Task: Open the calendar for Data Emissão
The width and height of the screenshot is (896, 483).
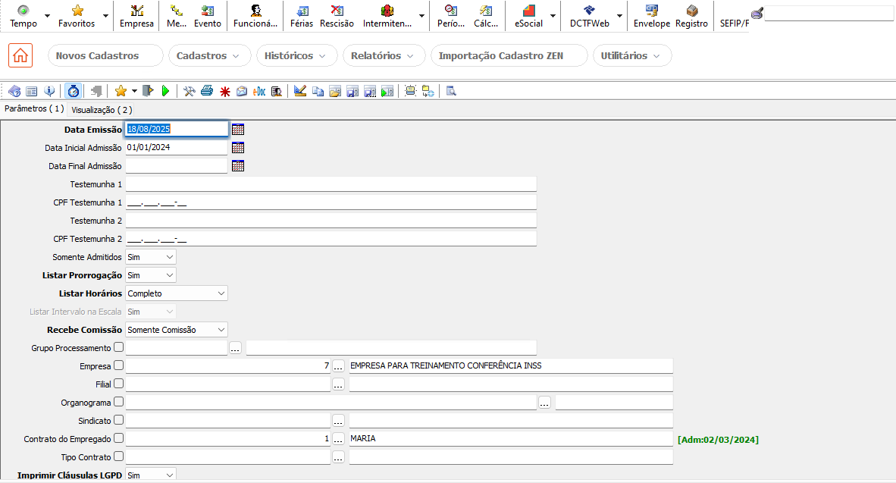Action: point(238,129)
